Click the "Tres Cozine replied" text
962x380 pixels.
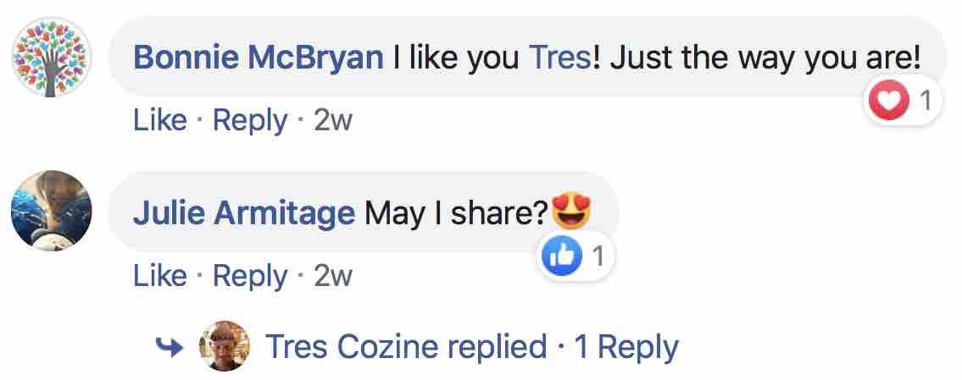[x=406, y=346]
